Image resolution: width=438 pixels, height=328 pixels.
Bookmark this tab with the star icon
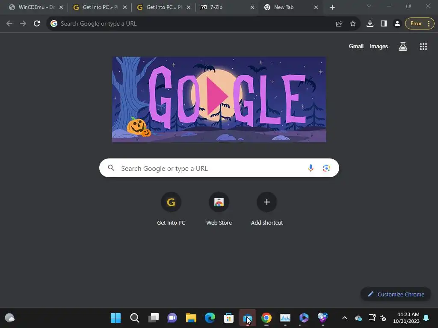click(x=353, y=24)
